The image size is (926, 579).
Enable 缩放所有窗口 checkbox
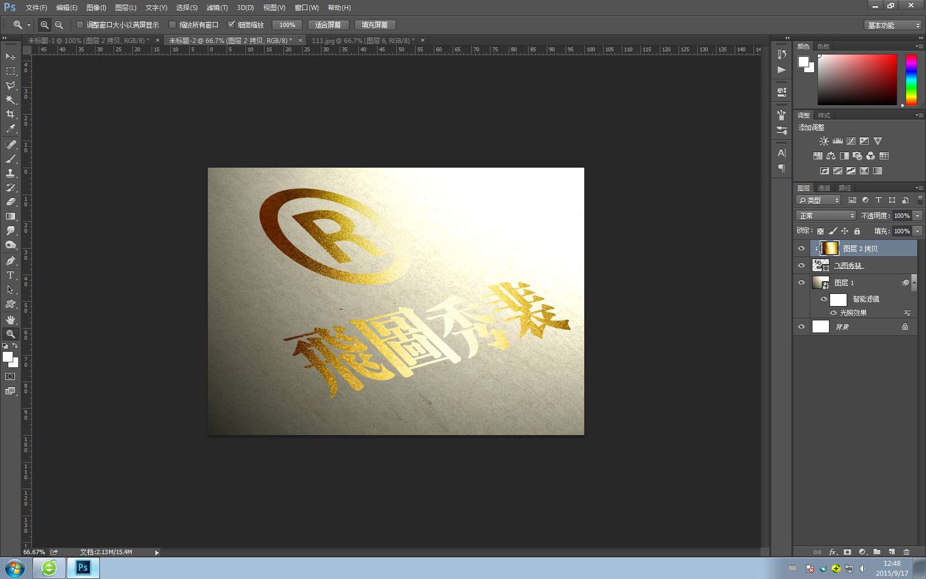point(173,25)
